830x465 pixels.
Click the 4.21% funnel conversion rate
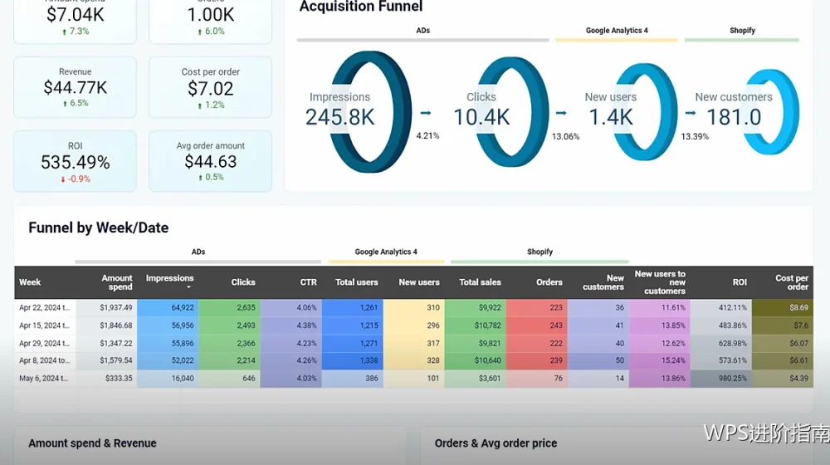tap(427, 135)
